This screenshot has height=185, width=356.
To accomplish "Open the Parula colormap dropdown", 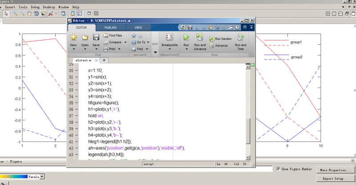I will pyautogui.click(x=42, y=177).
